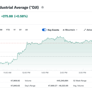Click the 47,909.92 value
The height and width of the screenshot is (92, 92).
click(15, 80)
